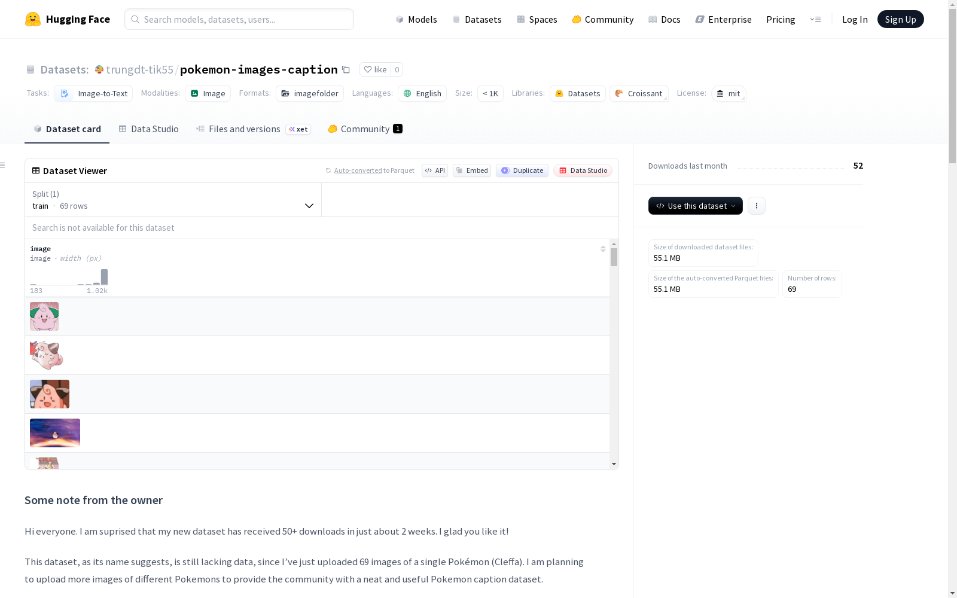Click the Embed button
The height and width of the screenshot is (598, 957).
472,170
